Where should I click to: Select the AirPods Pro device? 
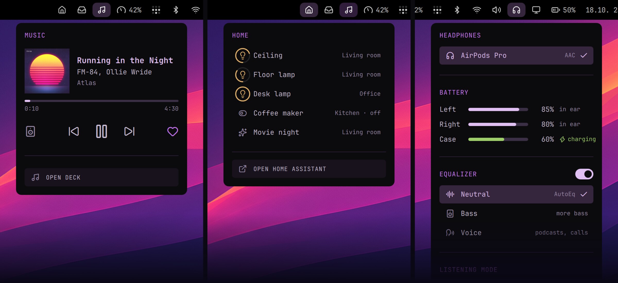516,55
